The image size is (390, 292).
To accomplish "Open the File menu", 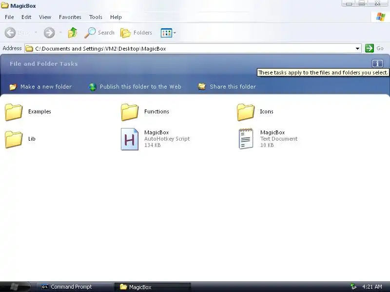I will [9, 17].
